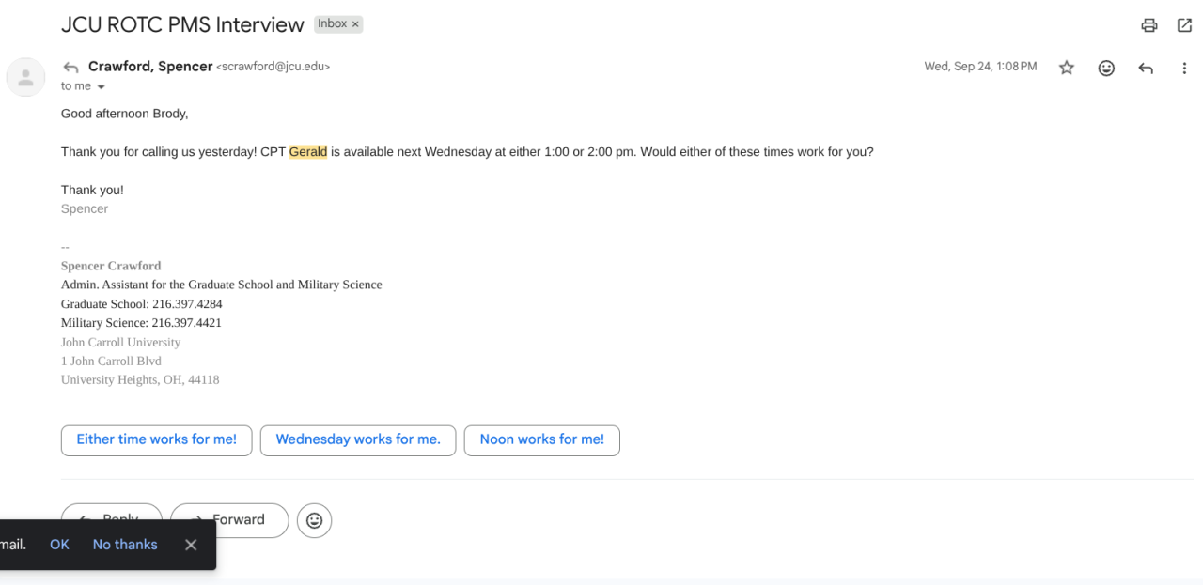The image size is (1203, 585).
Task: Expand the "to me" recipient details
Action: point(102,86)
